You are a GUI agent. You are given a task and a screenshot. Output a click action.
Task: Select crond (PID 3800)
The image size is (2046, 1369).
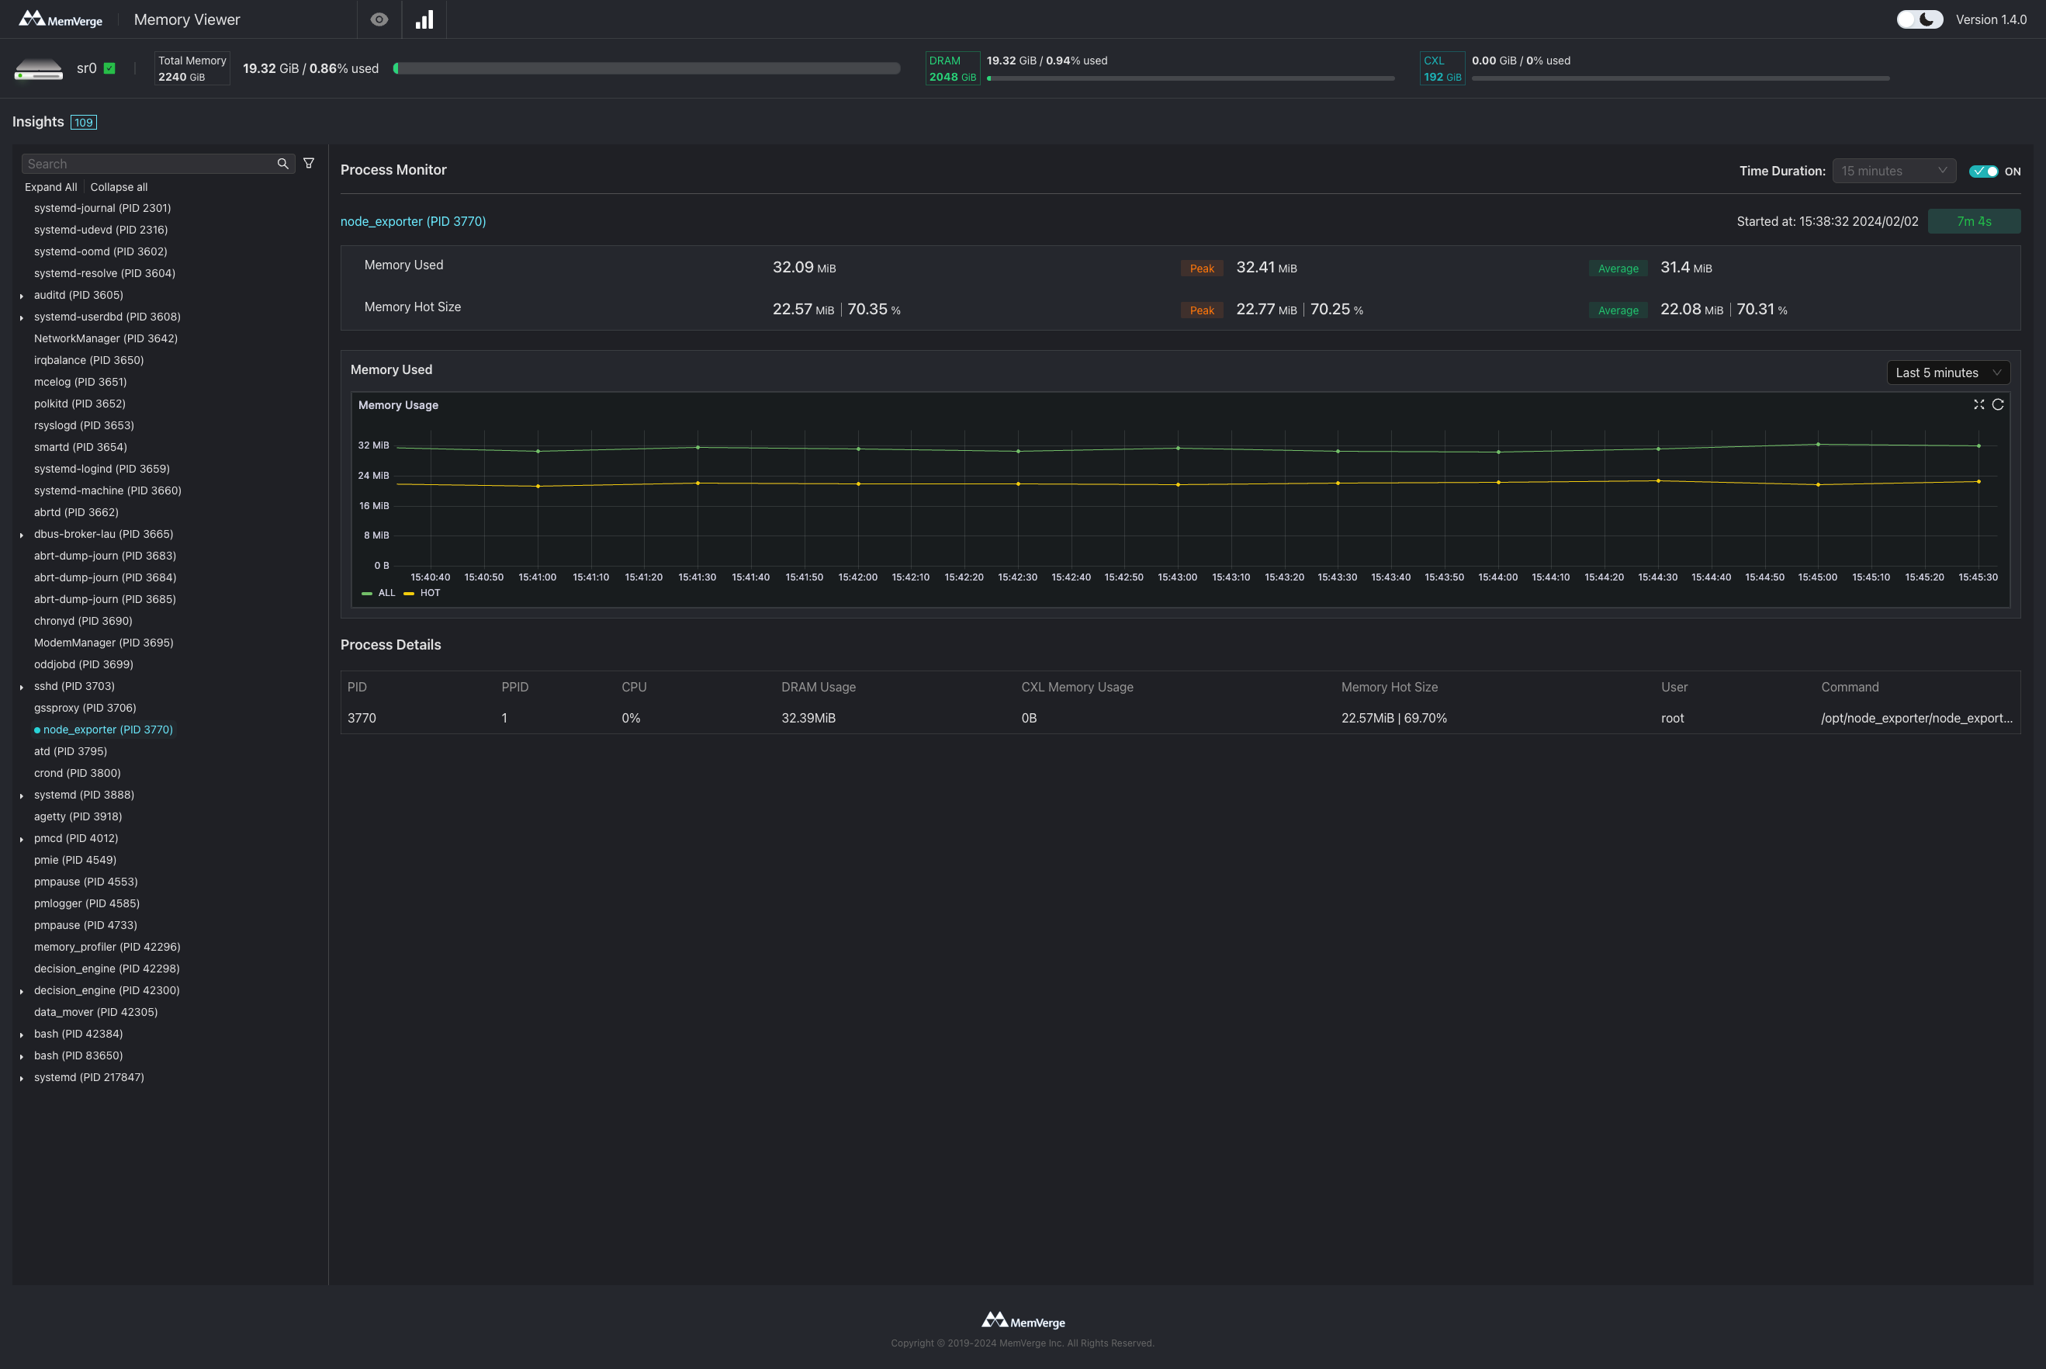pyautogui.click(x=77, y=774)
